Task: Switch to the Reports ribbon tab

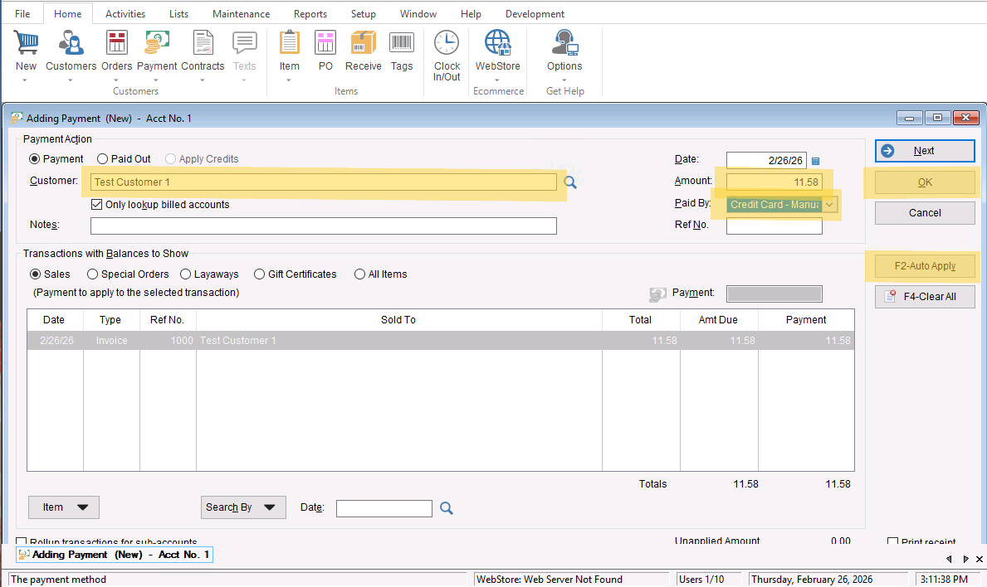Action: (x=310, y=14)
